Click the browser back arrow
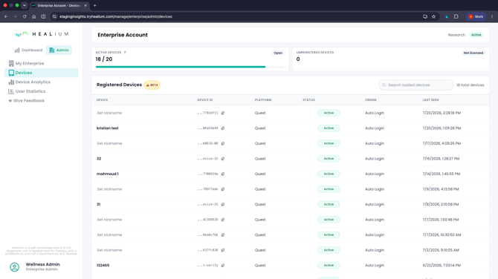Viewport: 498px width, 279px height. pyautogui.click(x=6, y=16)
